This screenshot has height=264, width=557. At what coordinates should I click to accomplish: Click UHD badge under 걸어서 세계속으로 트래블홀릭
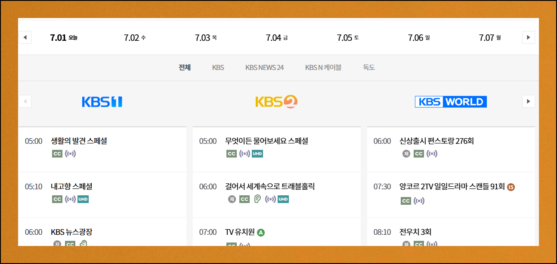click(283, 199)
